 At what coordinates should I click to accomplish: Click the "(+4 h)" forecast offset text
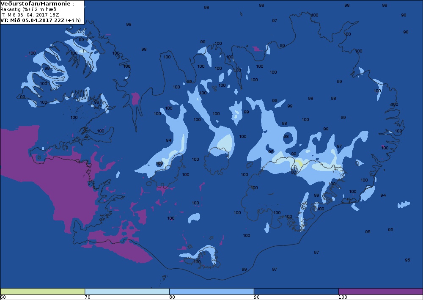(x=73, y=20)
